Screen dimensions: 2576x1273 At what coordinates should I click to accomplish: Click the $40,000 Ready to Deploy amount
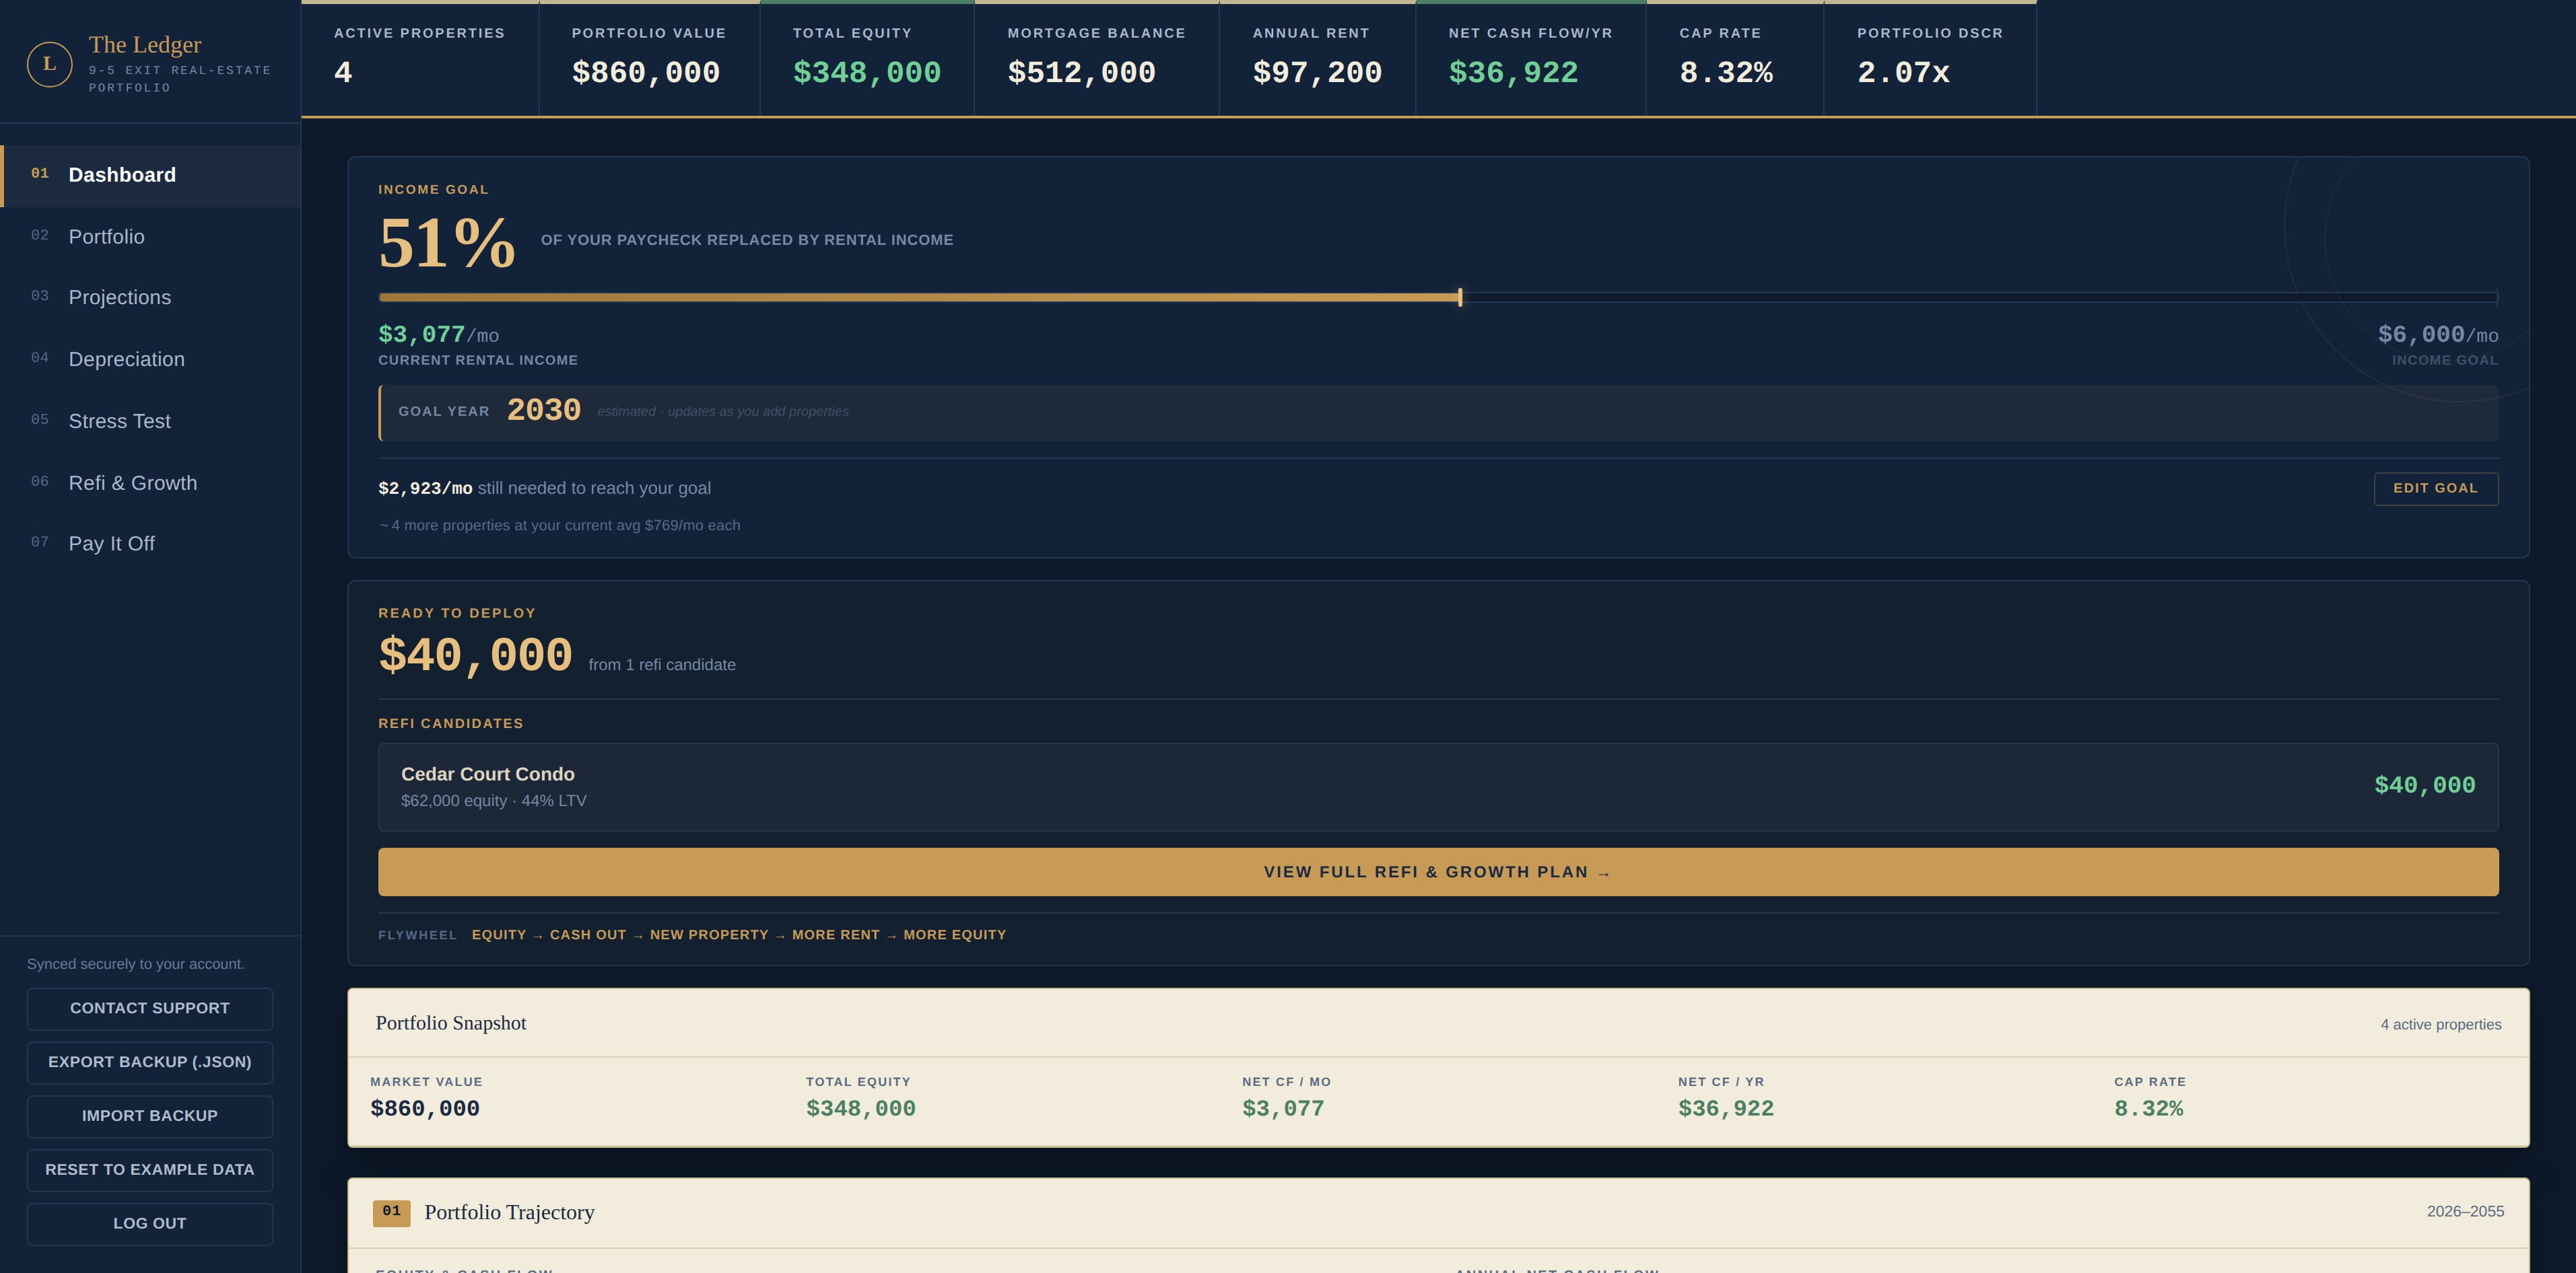(x=475, y=655)
